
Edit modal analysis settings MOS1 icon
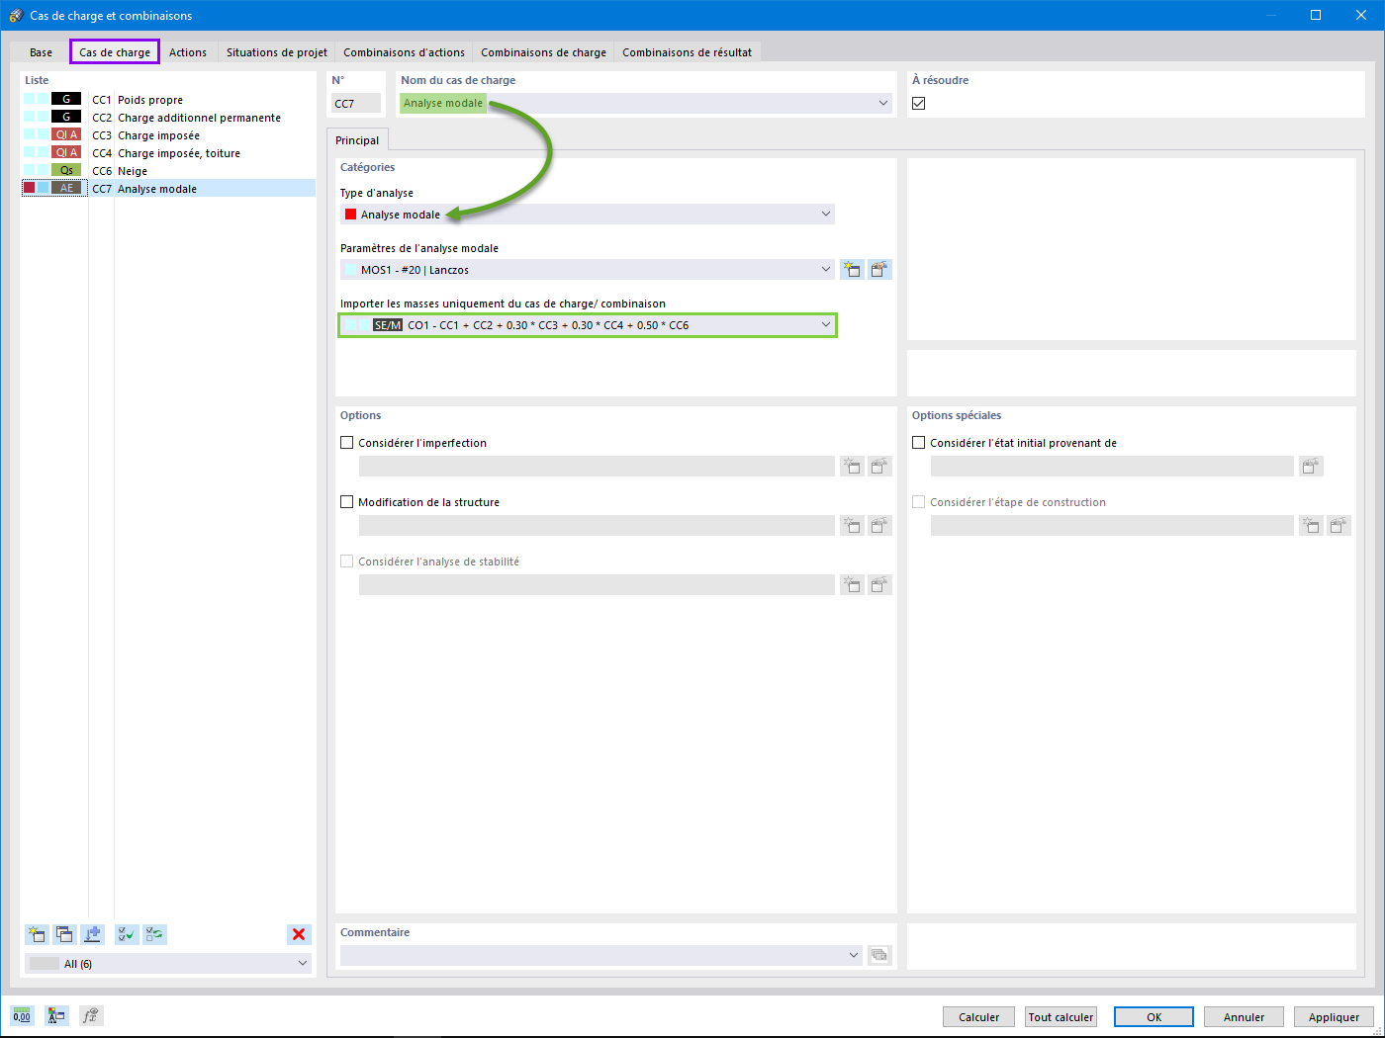[879, 269]
